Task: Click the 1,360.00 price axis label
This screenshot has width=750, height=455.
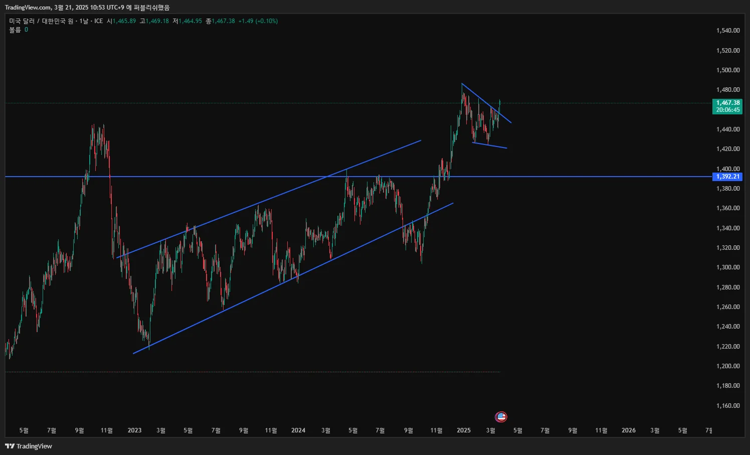Action: (728, 208)
